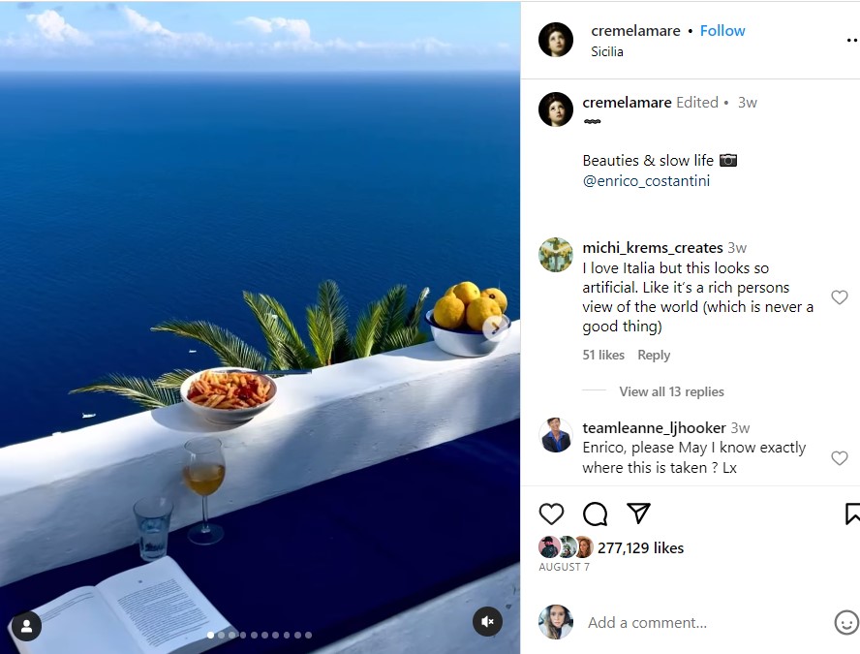Like michi_krems_creates comment heart
860x654 pixels.
click(x=839, y=297)
